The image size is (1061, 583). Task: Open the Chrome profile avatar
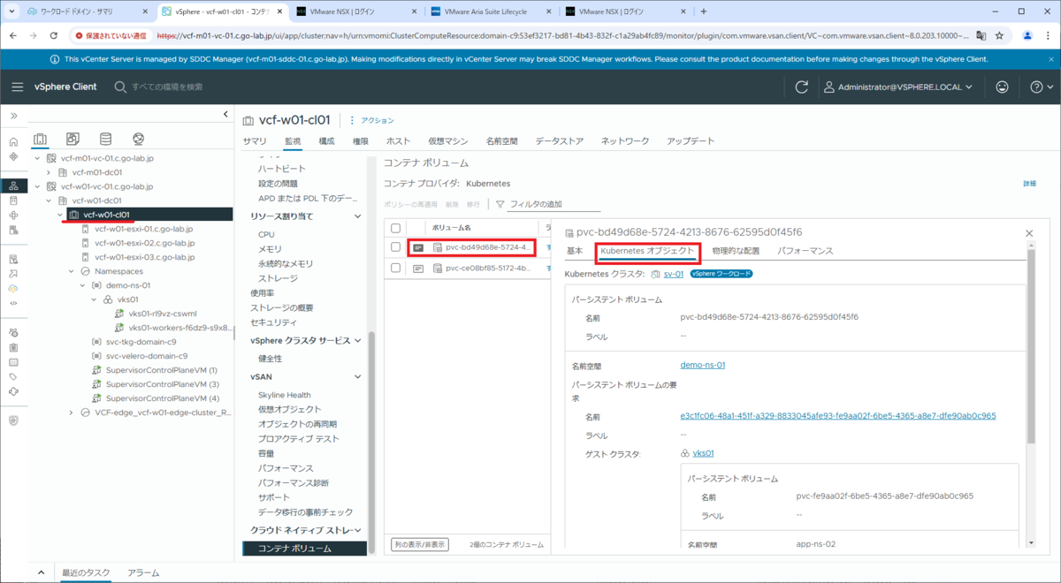(x=1027, y=36)
